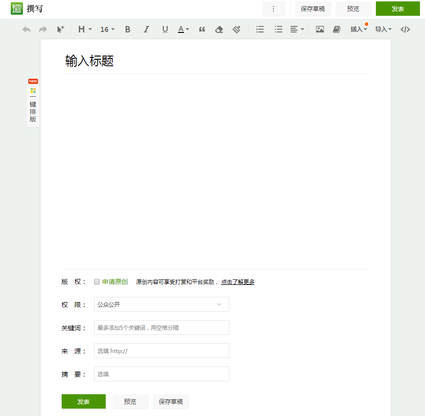Screen dimensions: 425x416
Task: Open the 权限 permission dropdown
Action: coord(161,304)
